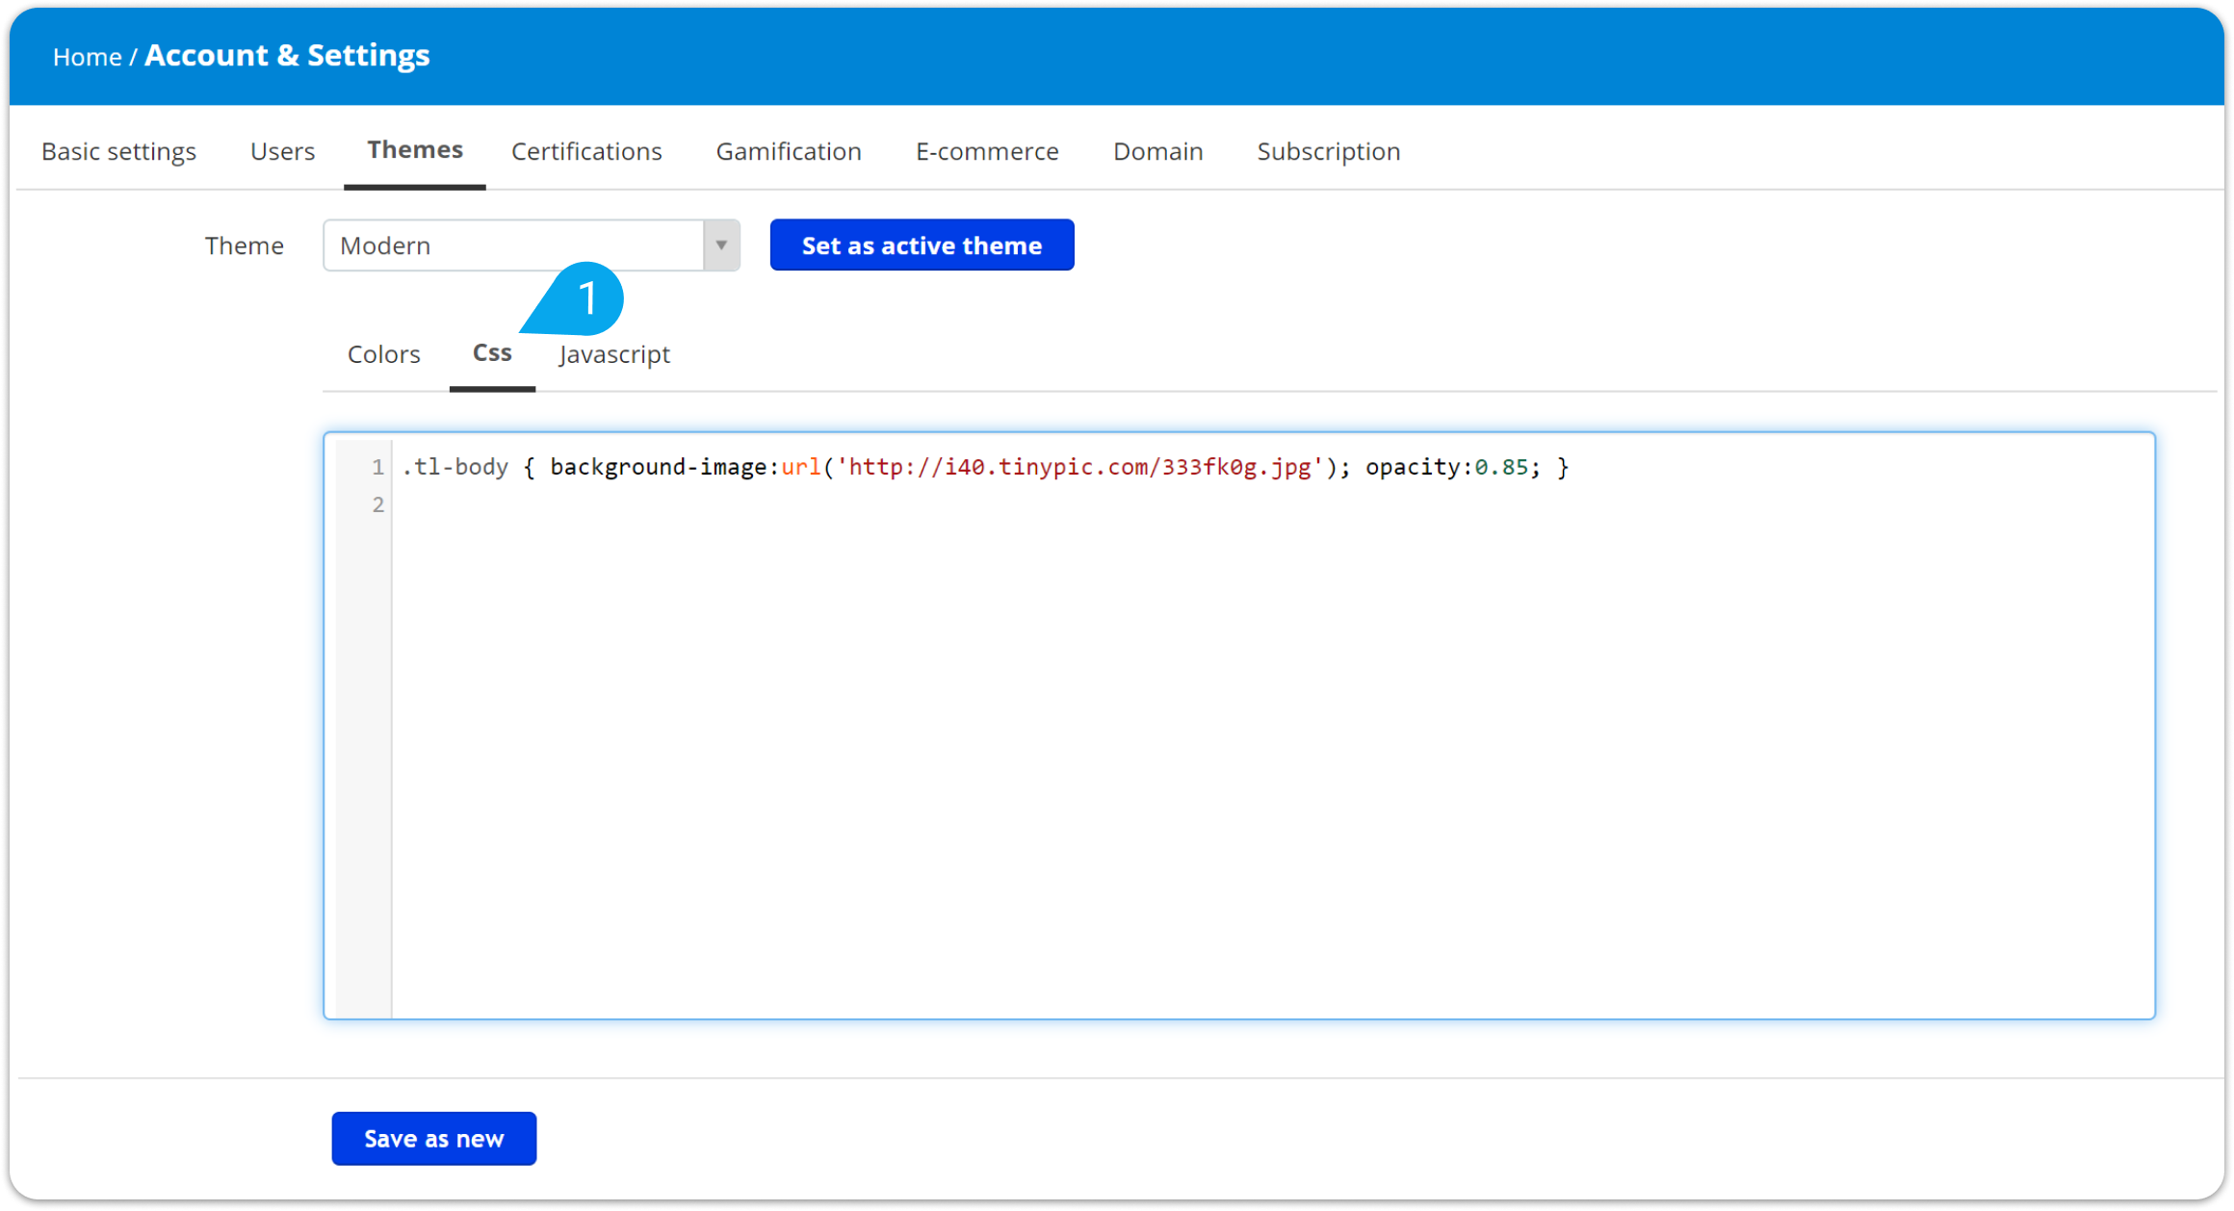Switch to the Users tab
The width and height of the screenshot is (2234, 1211).
pyautogui.click(x=282, y=151)
